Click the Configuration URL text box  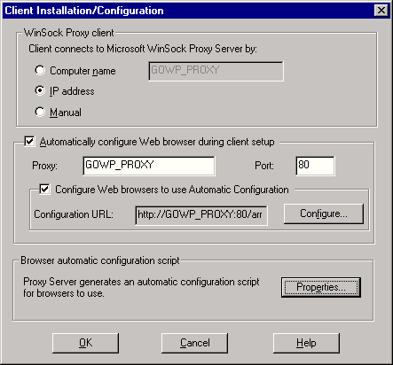[201, 215]
